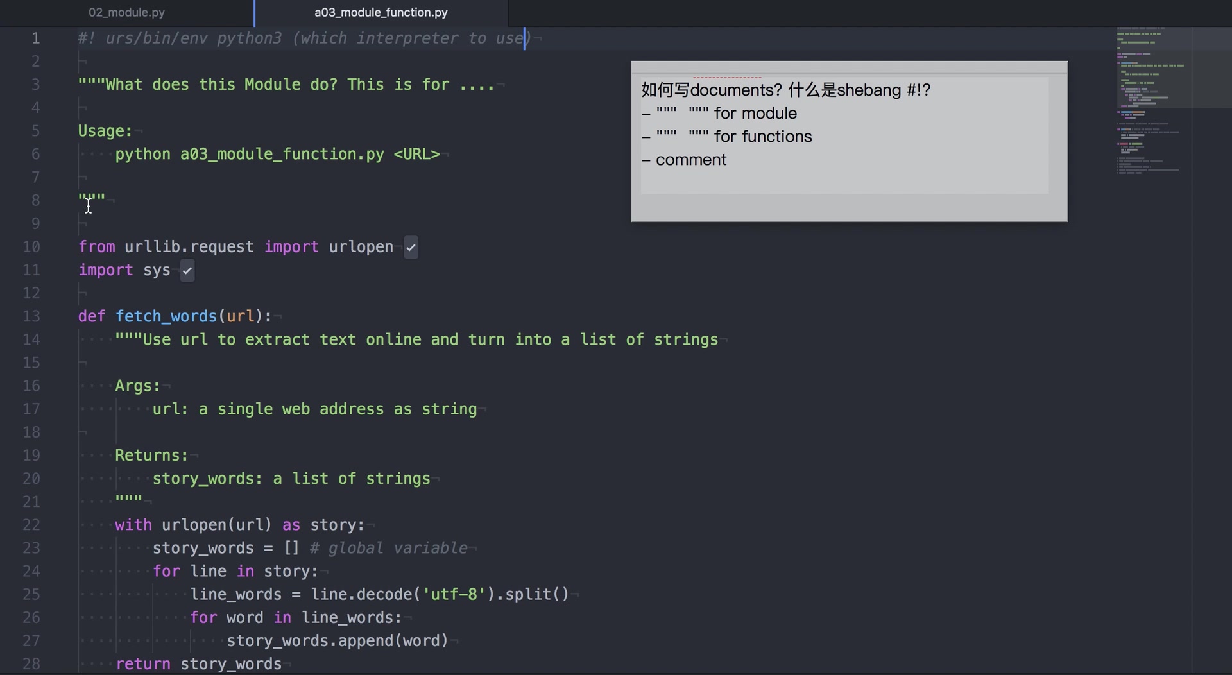
Task: Click line number 28 in the gutter
Action: (31, 663)
